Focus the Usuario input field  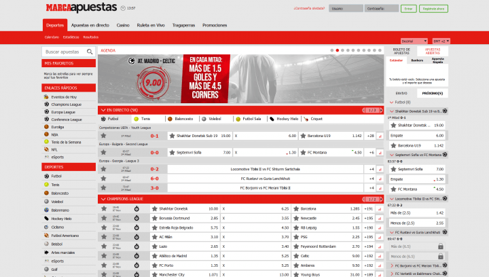click(346, 8)
